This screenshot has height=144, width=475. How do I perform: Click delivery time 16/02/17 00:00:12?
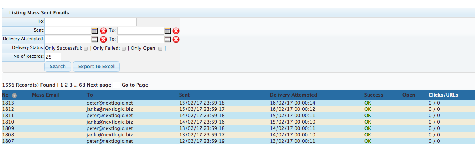point(293,109)
